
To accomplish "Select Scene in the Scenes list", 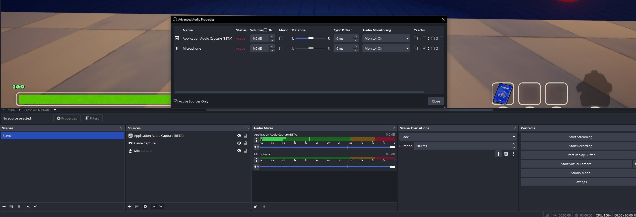I will pos(62,136).
